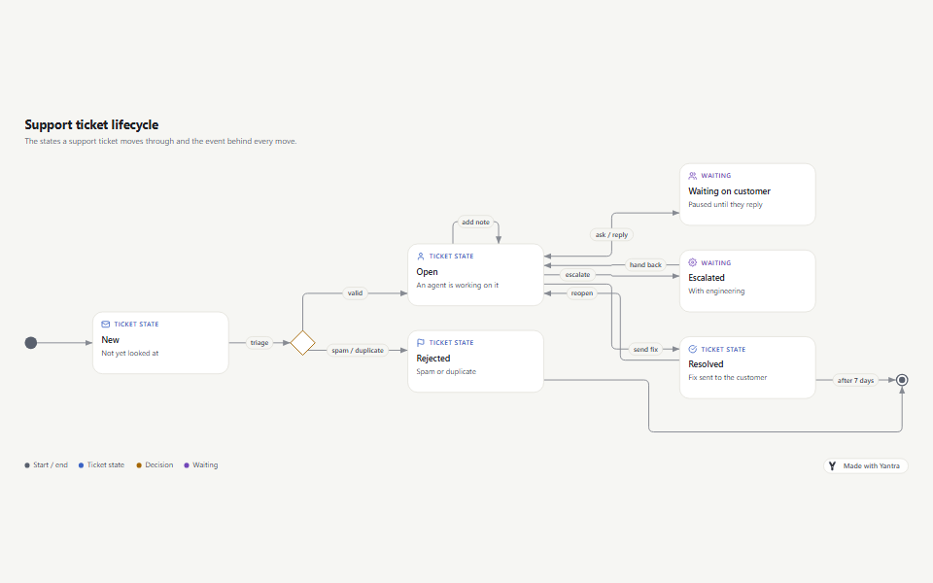Screen dimensions: 933x583
Task: Click the blue Ticket state legend dot
Action: coord(81,465)
